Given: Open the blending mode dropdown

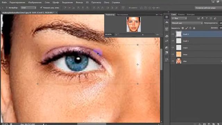Looking at the screenshot, I should (187, 23).
